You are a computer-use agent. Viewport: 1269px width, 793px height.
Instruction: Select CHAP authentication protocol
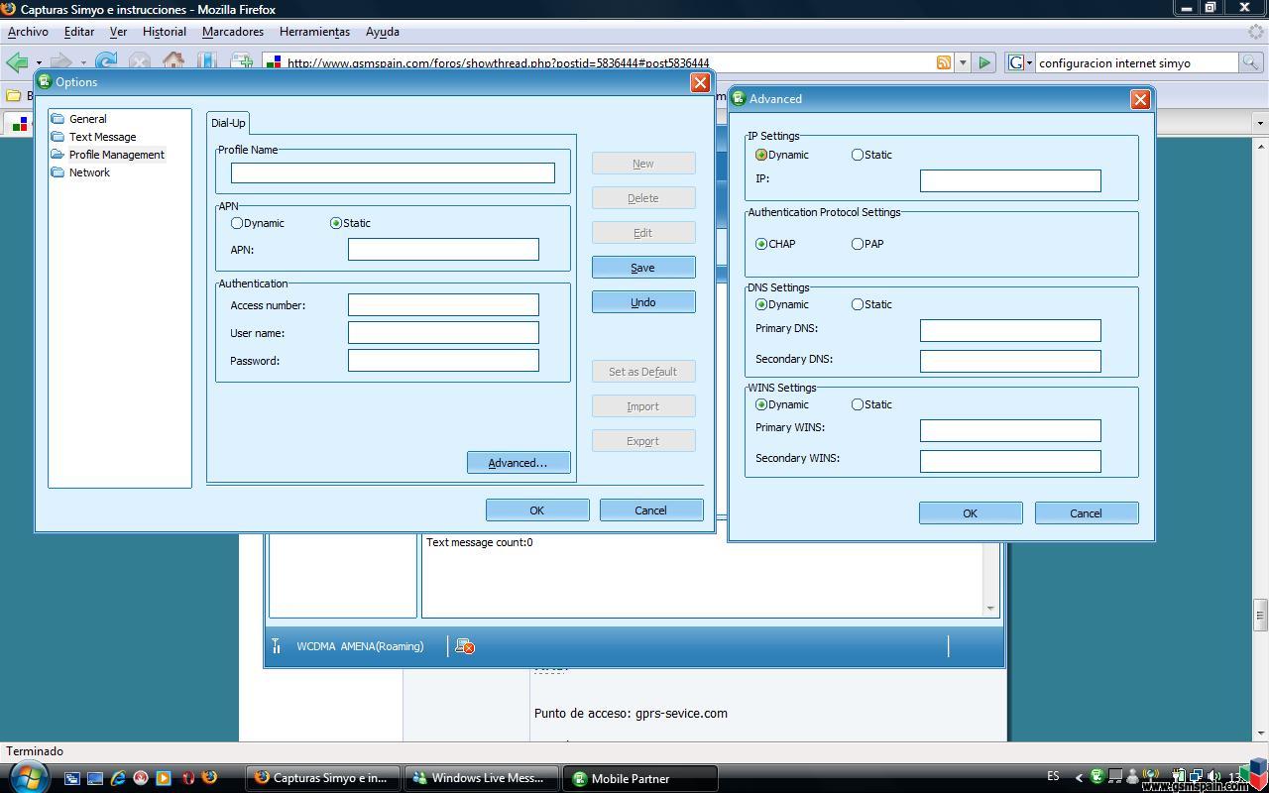coord(761,244)
